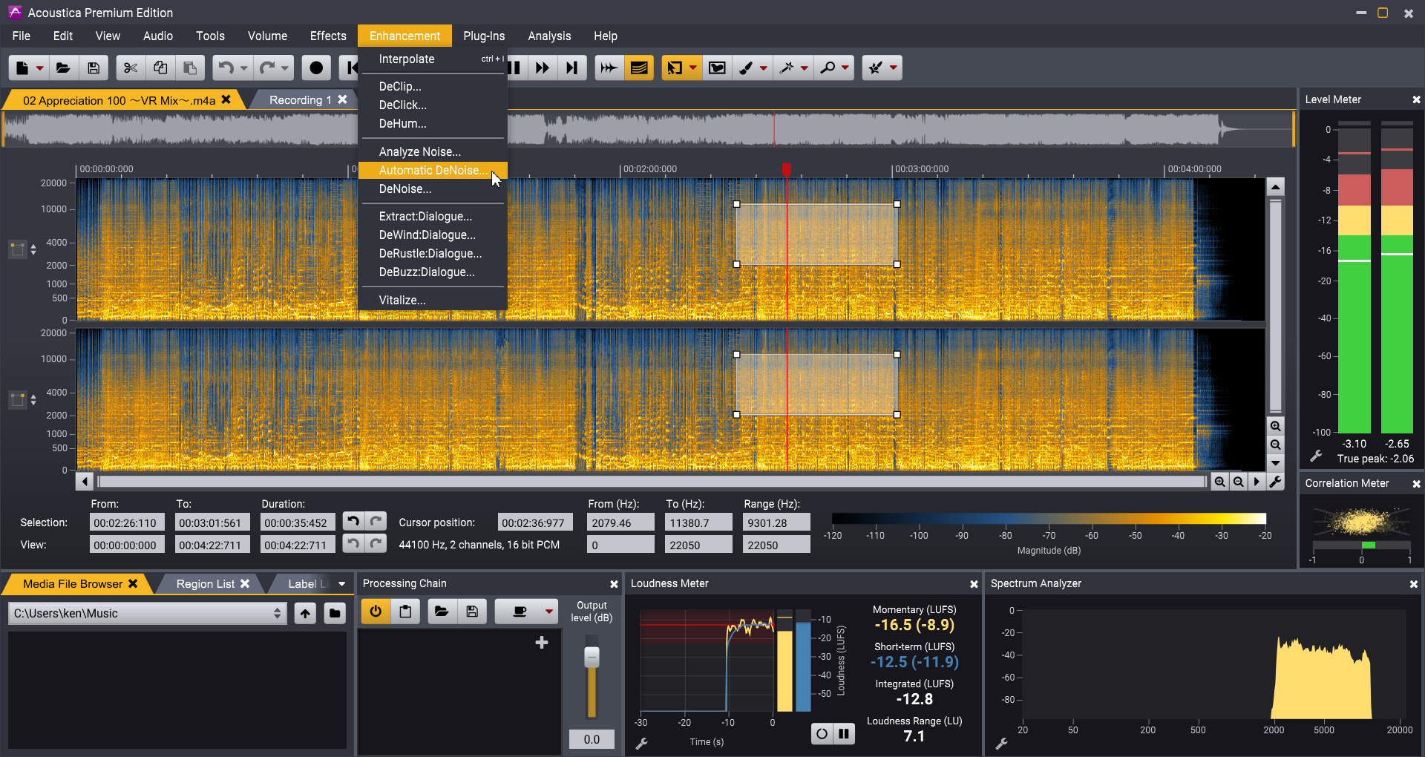Open Loudness Meter wrench settings
1425x757 pixels.
click(x=642, y=743)
